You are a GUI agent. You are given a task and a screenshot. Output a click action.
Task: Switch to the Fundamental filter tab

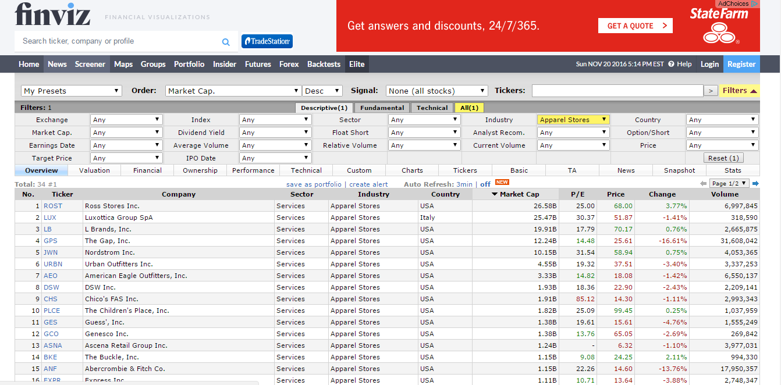pyautogui.click(x=381, y=108)
